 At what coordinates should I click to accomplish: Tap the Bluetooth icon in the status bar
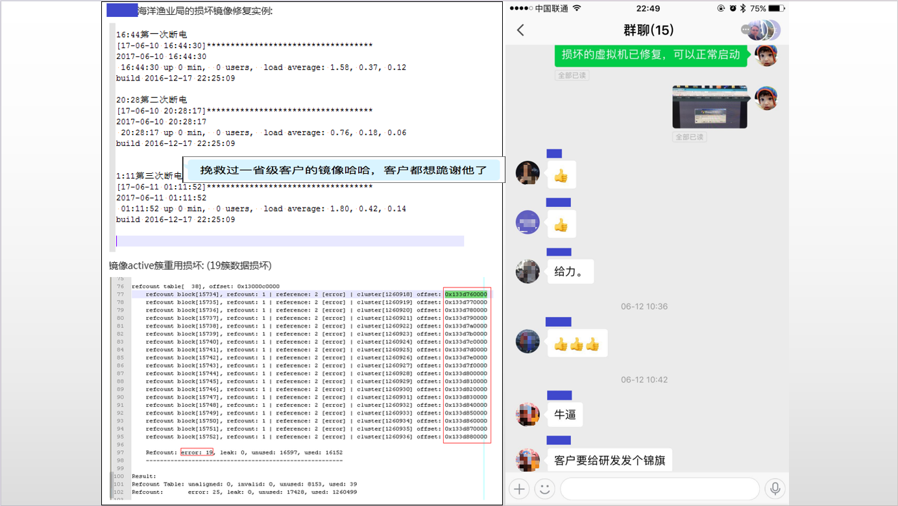[742, 8]
